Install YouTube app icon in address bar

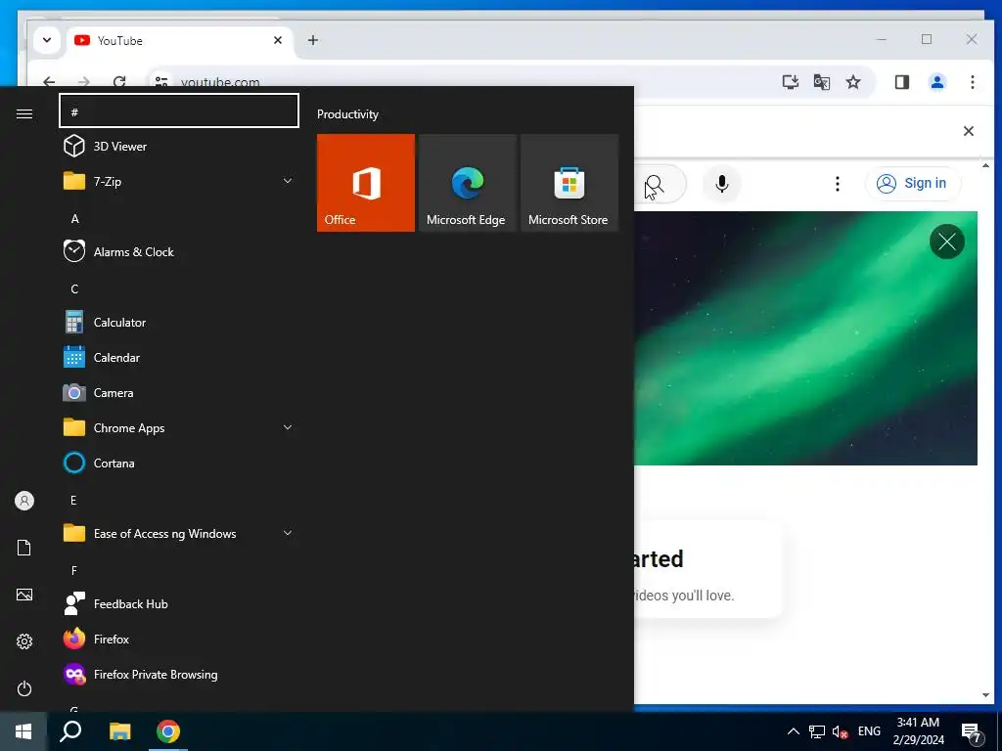point(791,82)
